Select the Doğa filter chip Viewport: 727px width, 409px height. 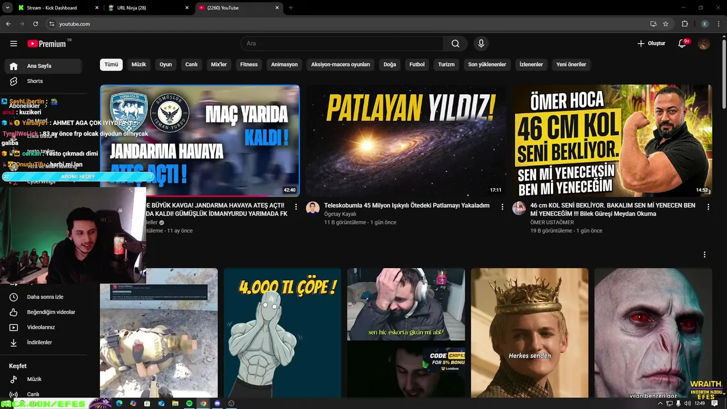[x=390, y=65]
